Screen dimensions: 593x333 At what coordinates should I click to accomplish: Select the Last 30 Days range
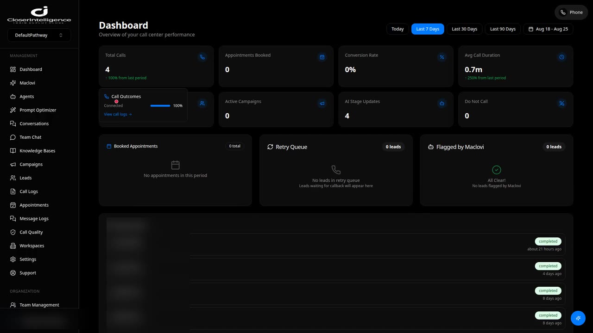pyautogui.click(x=464, y=29)
